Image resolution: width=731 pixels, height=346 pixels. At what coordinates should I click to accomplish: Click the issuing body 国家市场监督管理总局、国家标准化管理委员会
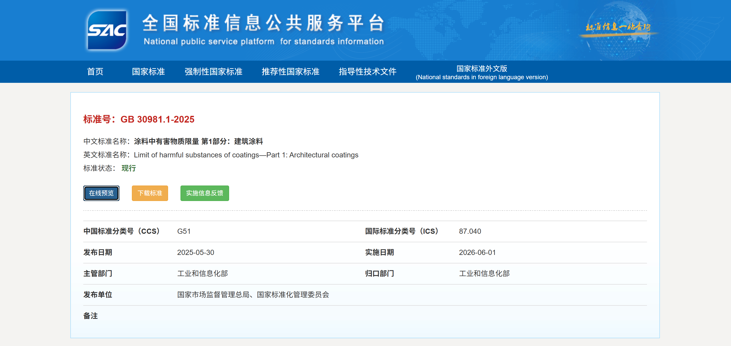click(253, 295)
